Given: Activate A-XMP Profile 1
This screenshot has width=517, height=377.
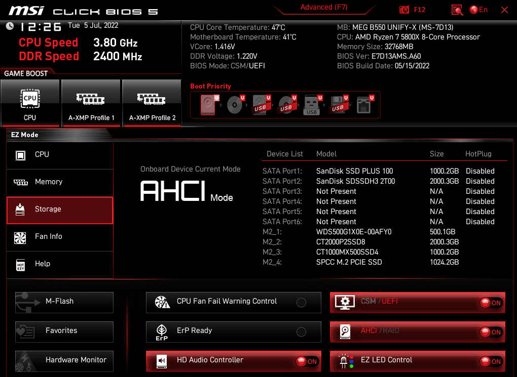Looking at the screenshot, I should [x=91, y=103].
